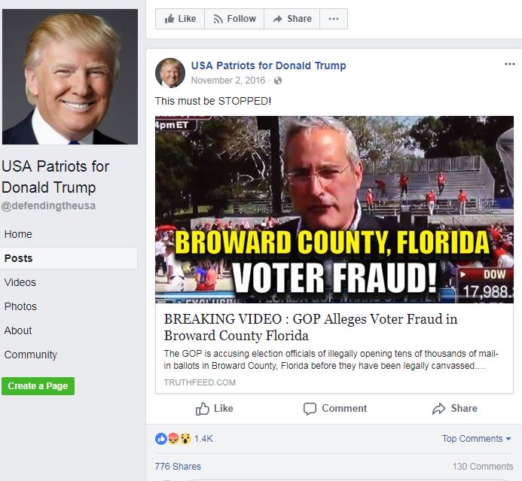Click the thumbs-up Like icon in page header
The image size is (522, 481).
click(x=169, y=19)
